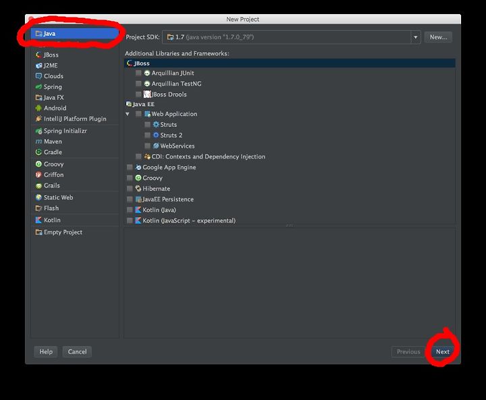Viewport: 486px width, 400px height.
Task: Select the Java project type icon
Action: (x=38, y=34)
